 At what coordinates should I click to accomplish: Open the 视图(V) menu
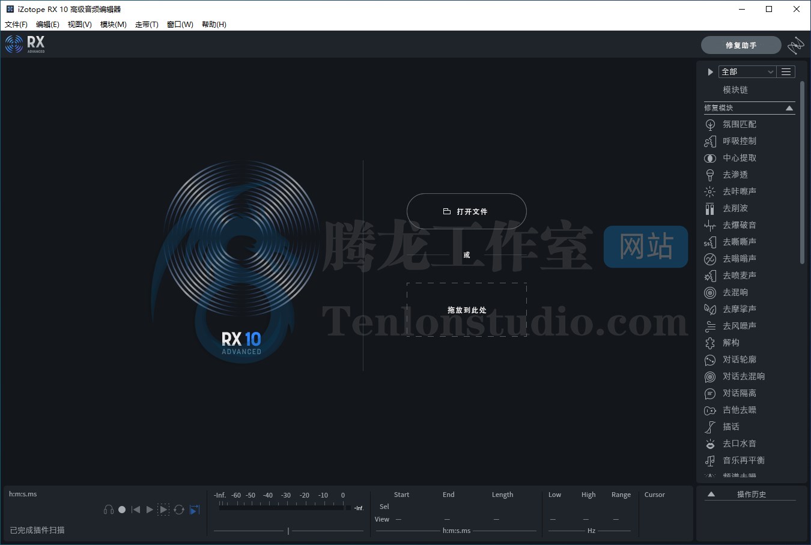(80, 25)
